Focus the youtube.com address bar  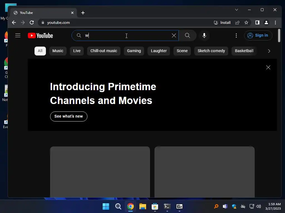(126, 23)
